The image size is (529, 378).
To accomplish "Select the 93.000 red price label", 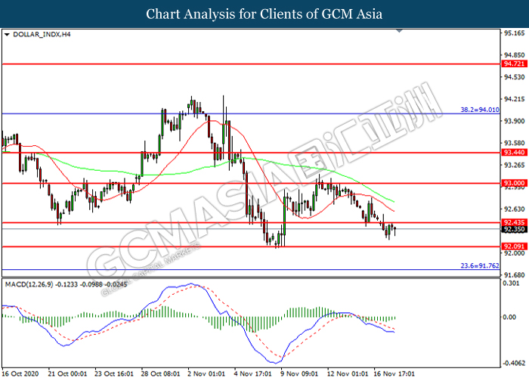I will point(514,183).
